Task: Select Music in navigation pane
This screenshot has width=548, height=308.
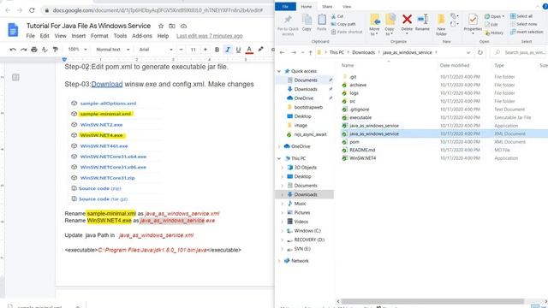Action: tap(300, 204)
